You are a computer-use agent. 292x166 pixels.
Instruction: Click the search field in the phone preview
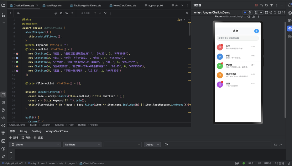point(238,38)
